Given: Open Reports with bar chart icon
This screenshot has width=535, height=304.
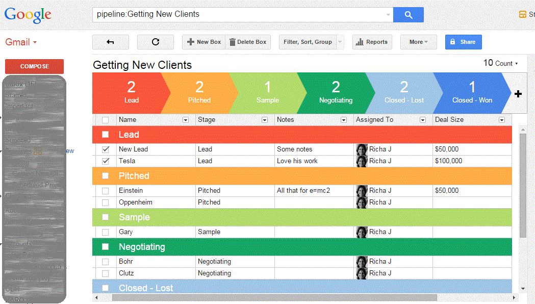Looking at the screenshot, I should click(x=372, y=42).
